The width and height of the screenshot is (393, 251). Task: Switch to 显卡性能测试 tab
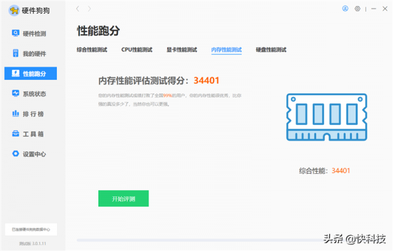pos(181,50)
